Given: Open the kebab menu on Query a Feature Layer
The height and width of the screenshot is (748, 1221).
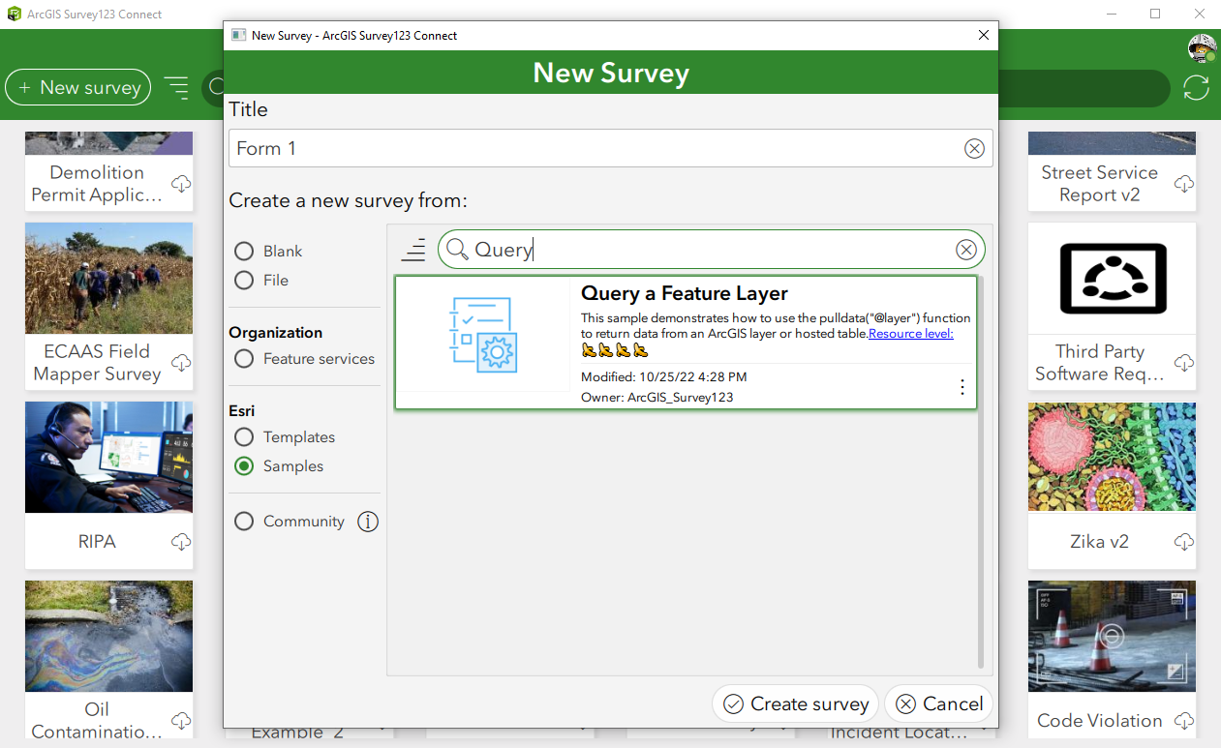Looking at the screenshot, I should [962, 386].
